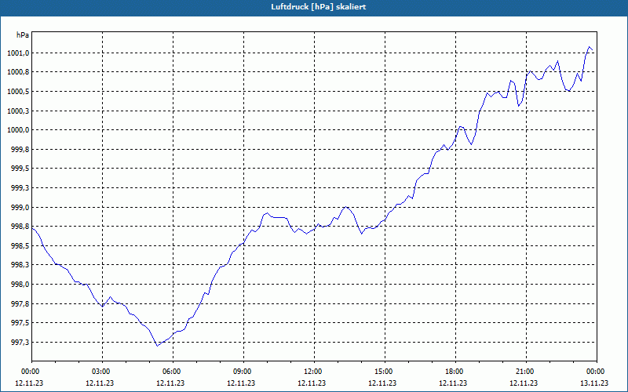Click the 1001,0 y-axis label
This screenshot has width=628, height=392.
(18, 53)
